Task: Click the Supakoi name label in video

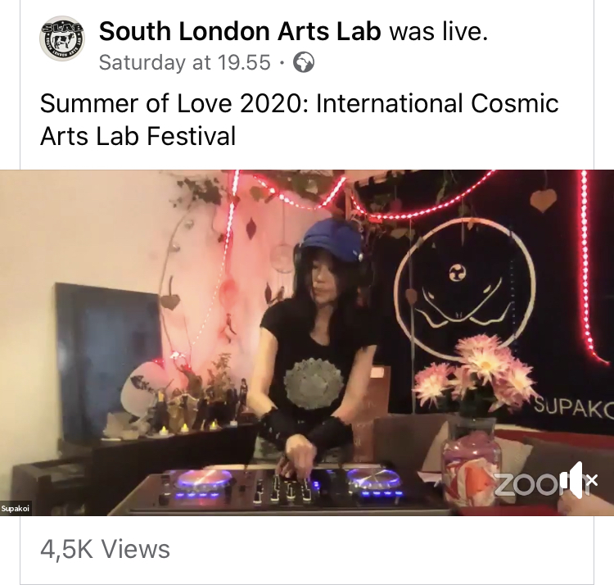Action: [x=16, y=509]
